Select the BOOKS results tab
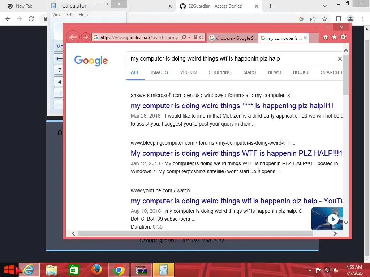 (301, 72)
